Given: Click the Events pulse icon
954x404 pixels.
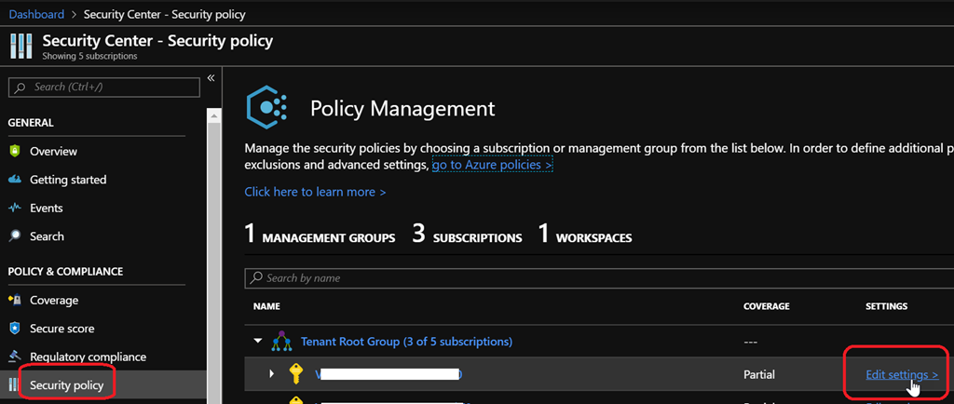Looking at the screenshot, I should [x=14, y=208].
